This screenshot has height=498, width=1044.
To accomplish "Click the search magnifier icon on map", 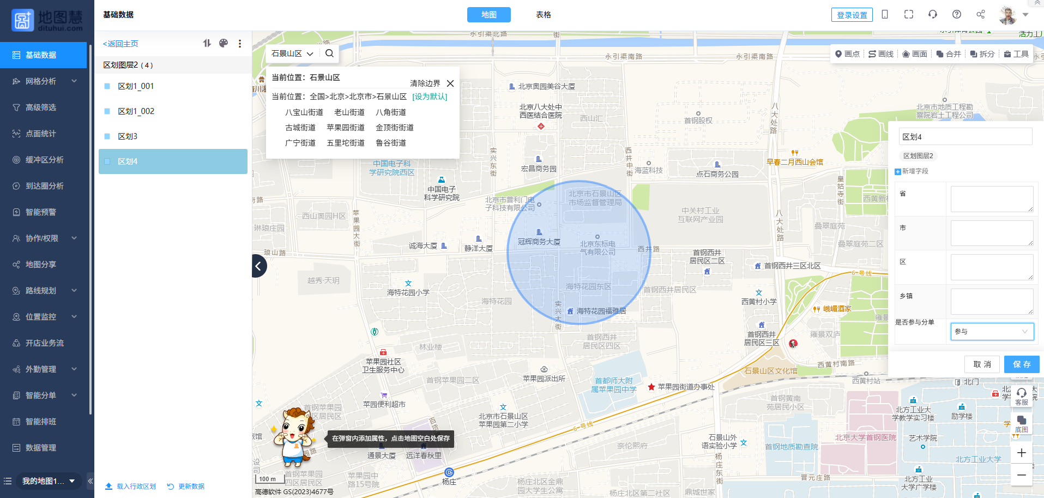I will [x=329, y=53].
